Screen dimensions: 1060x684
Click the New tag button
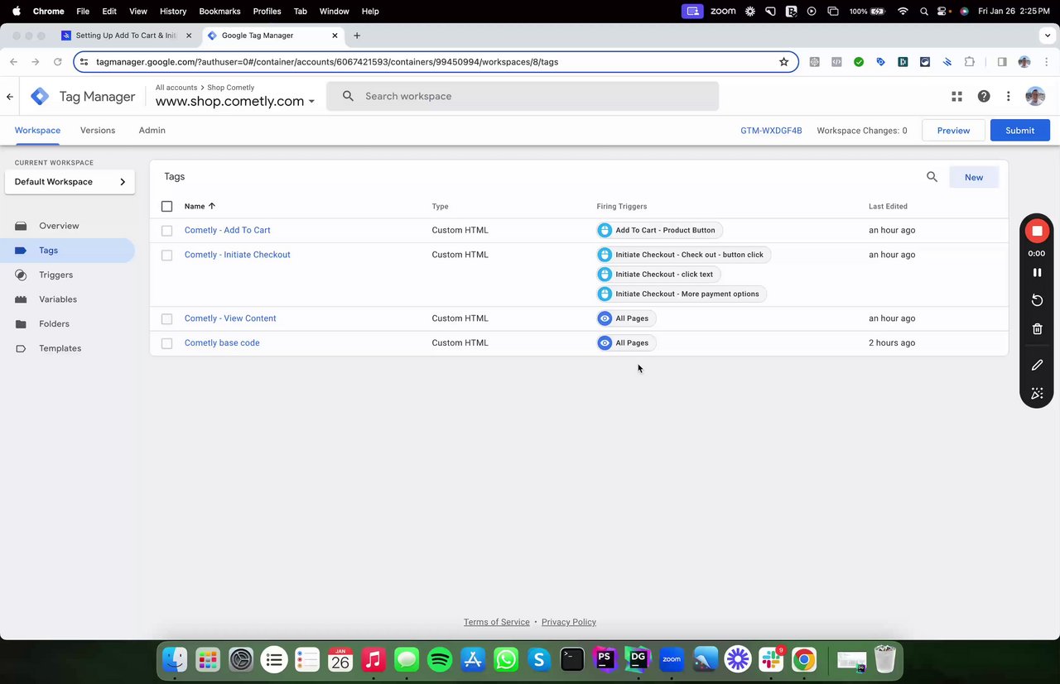(x=974, y=177)
